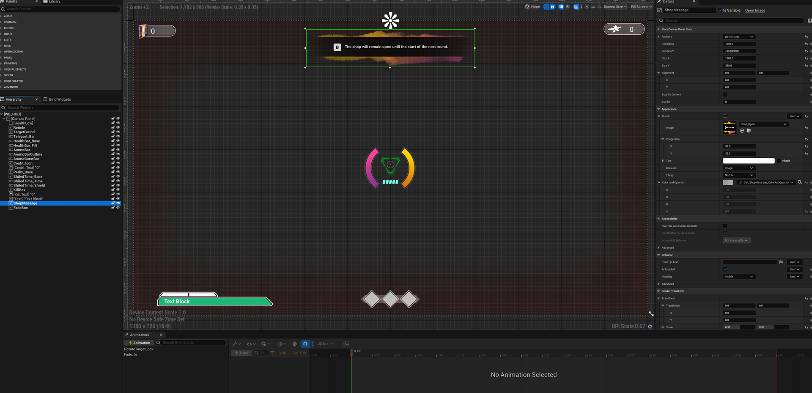
Task: Open the Draw As Image dropdown
Action: (x=738, y=168)
